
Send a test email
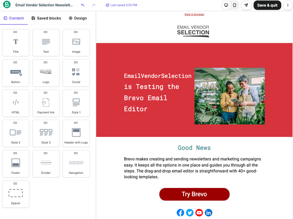click(x=246, y=5)
